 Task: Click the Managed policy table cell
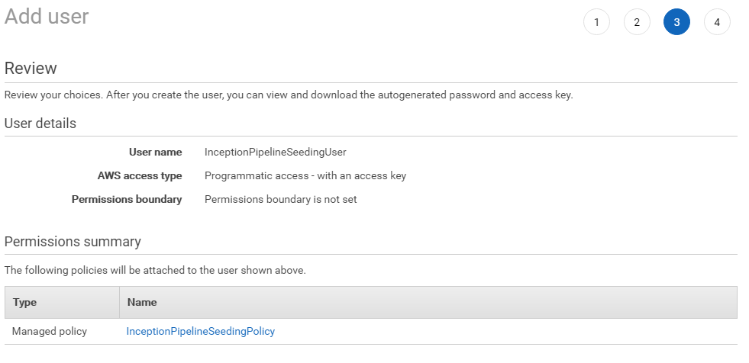(50, 331)
